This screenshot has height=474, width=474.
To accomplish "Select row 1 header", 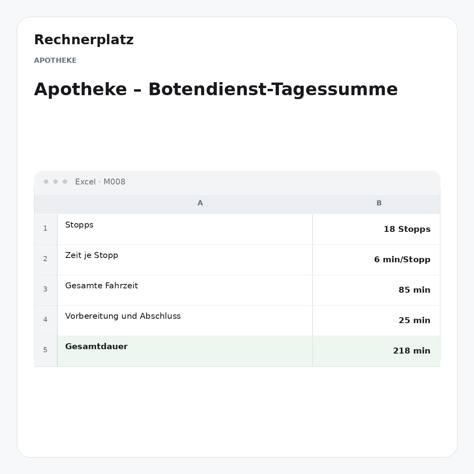I will (46, 229).
